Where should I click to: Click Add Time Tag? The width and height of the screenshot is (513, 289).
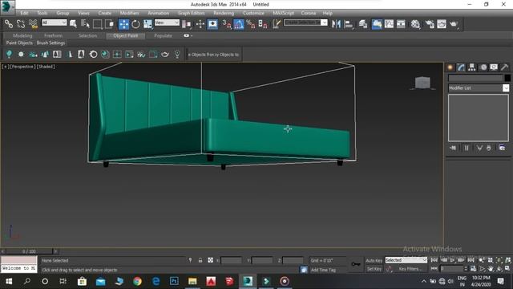point(323,270)
